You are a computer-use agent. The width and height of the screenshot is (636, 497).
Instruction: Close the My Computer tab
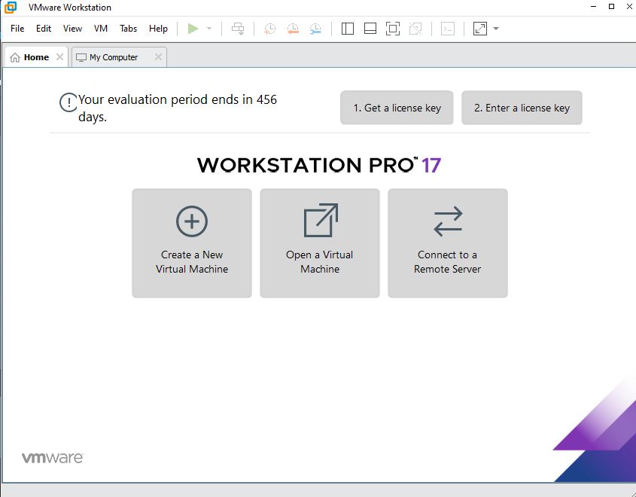[158, 56]
